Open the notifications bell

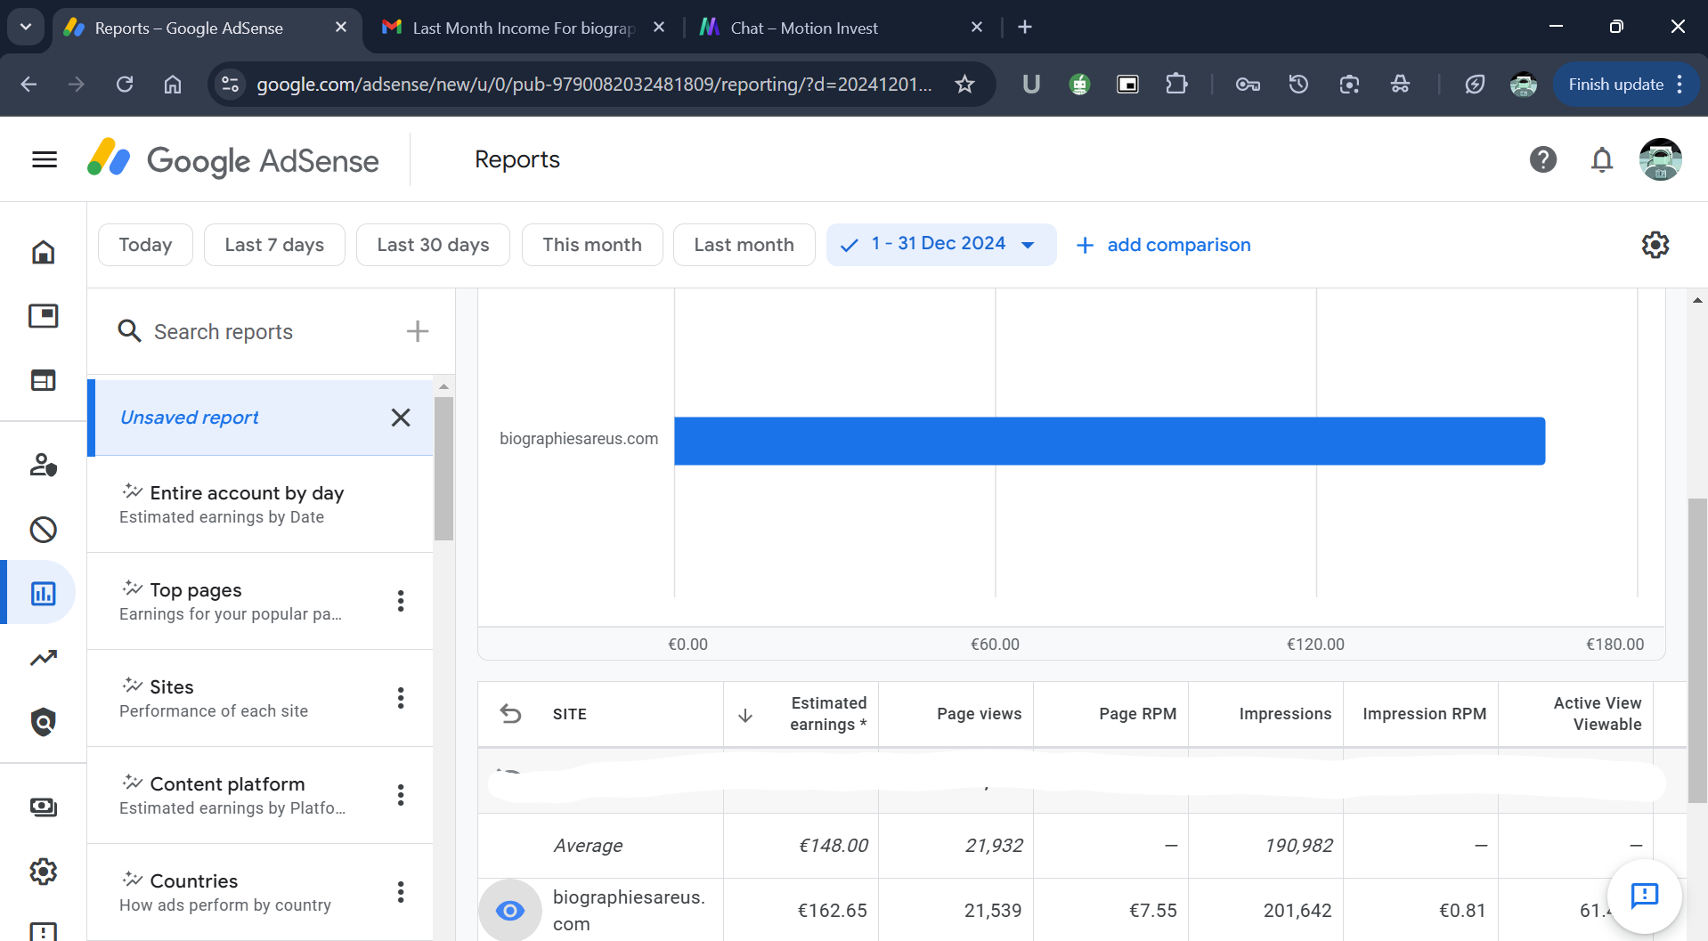tap(1601, 159)
